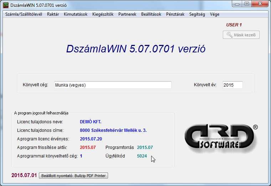Click the A program licenc érvényes label
The height and width of the screenshot is (186, 271).
[43, 139]
